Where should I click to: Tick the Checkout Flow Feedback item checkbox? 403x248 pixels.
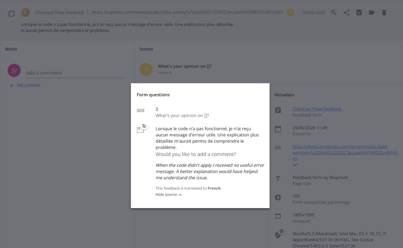coord(12,14)
